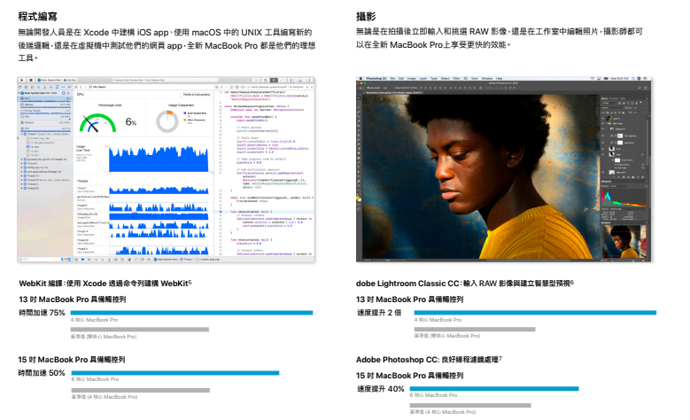Click the Stop button in Xcode toolbar
The height and width of the screenshot is (420, 690).
[31, 80]
